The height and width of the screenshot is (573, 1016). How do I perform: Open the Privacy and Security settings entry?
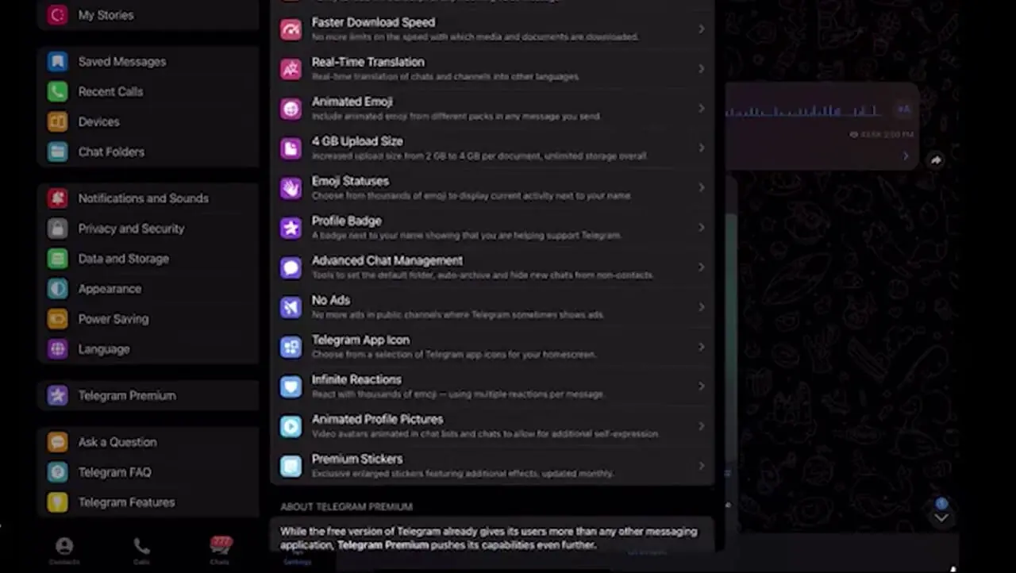point(148,229)
